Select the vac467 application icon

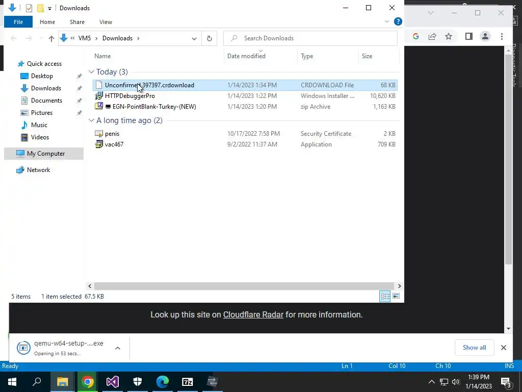99,144
